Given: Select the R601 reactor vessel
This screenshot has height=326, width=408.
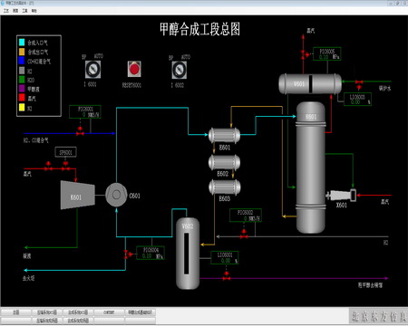Looking at the screenshot, I should coord(311,168).
